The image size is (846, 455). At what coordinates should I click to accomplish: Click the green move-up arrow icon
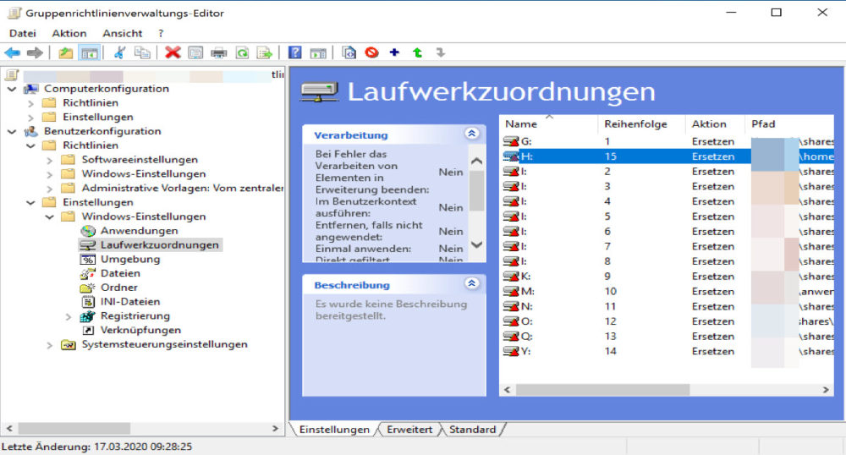coord(417,52)
